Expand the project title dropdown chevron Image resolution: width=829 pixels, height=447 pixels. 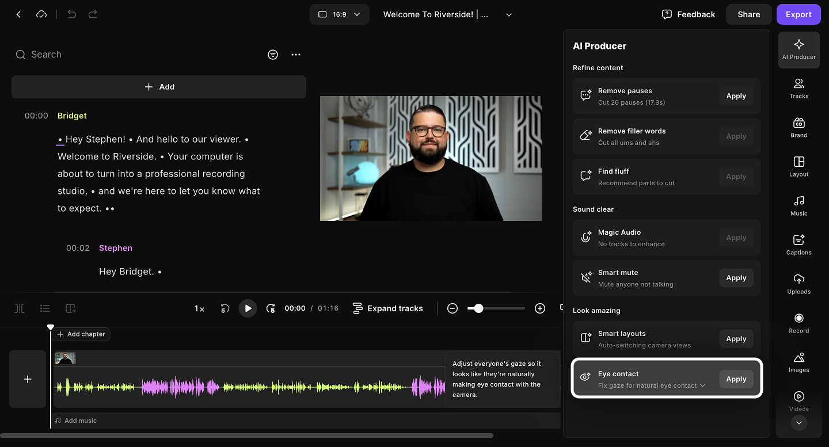click(x=509, y=15)
